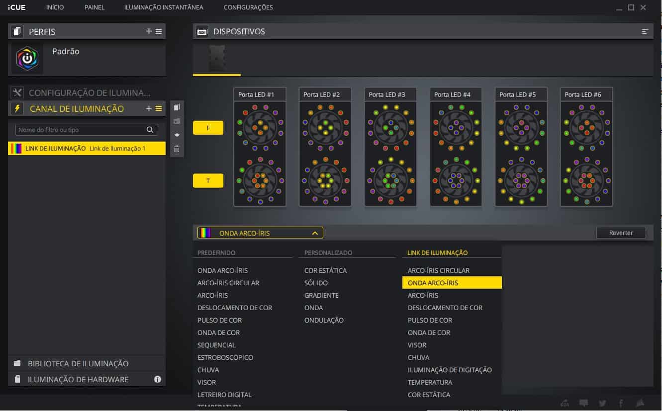Image resolution: width=662 pixels, height=411 pixels.
Task: Choose Letreiro Digital preset effect
Action: pyautogui.click(x=224, y=395)
